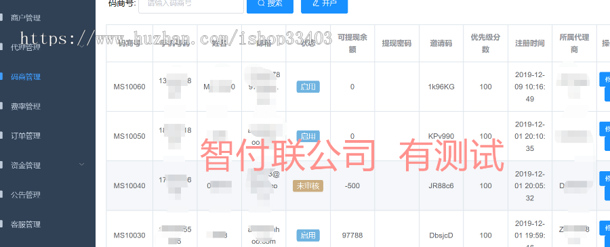The image size is (610, 247).
Task: Click the 未审核 status tag for MS10040
Action: (308, 185)
